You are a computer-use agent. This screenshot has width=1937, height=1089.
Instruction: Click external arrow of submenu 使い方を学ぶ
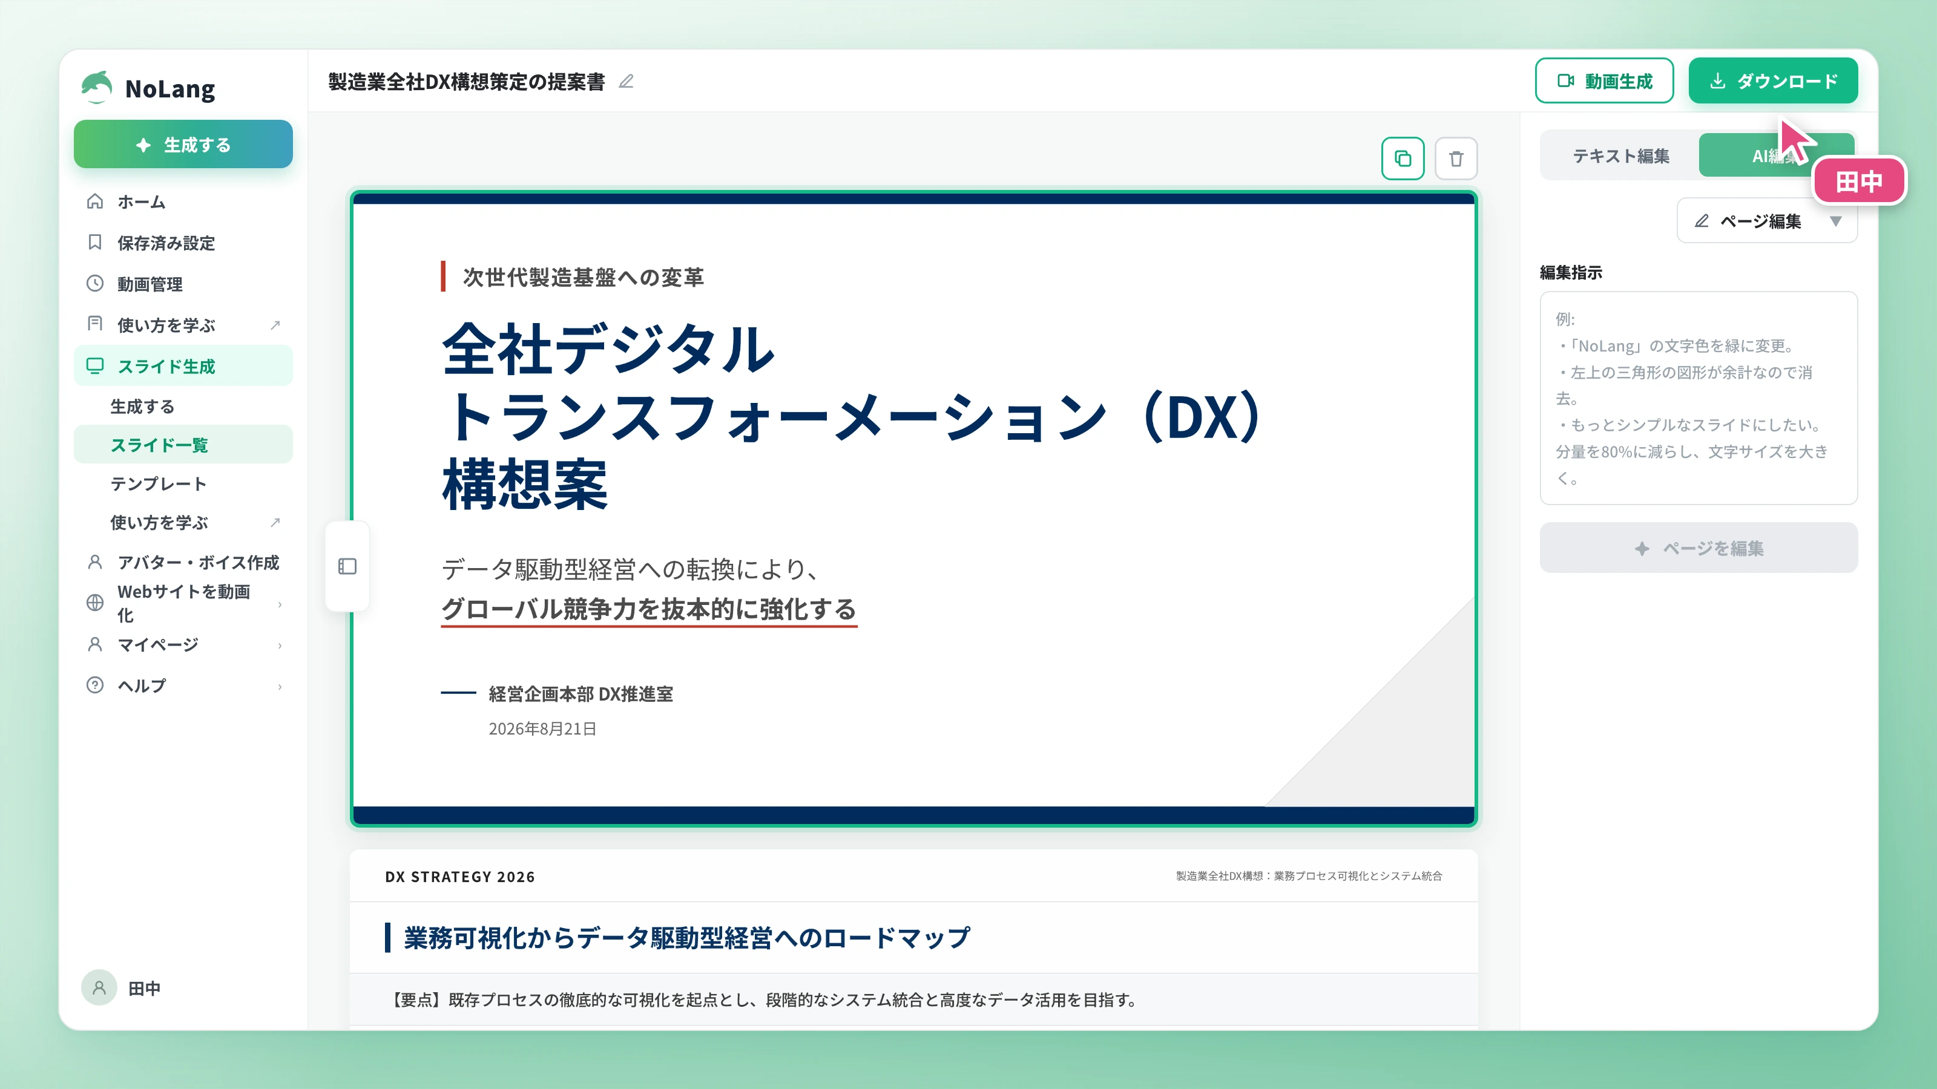275,522
